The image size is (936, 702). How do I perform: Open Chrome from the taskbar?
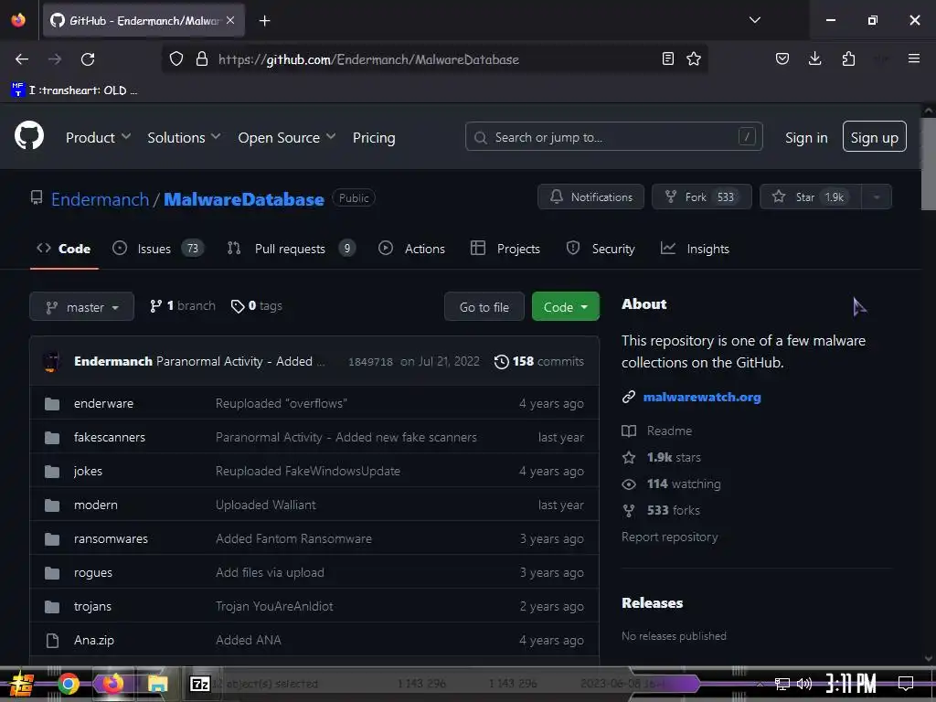pyautogui.click(x=68, y=684)
